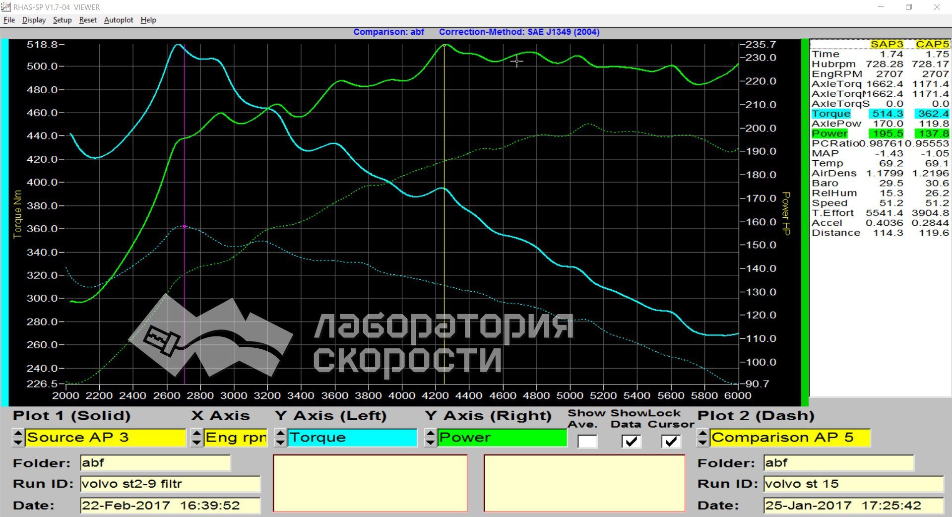Restore down the RHAS-SP viewer window
Viewport: 952px width, 517px height.
909,7
